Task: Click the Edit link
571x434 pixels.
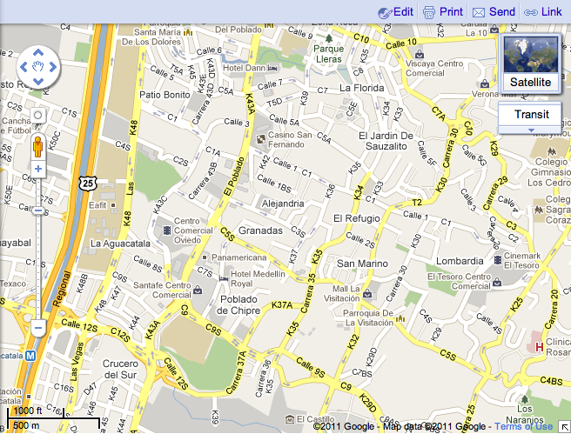Action: (x=403, y=11)
